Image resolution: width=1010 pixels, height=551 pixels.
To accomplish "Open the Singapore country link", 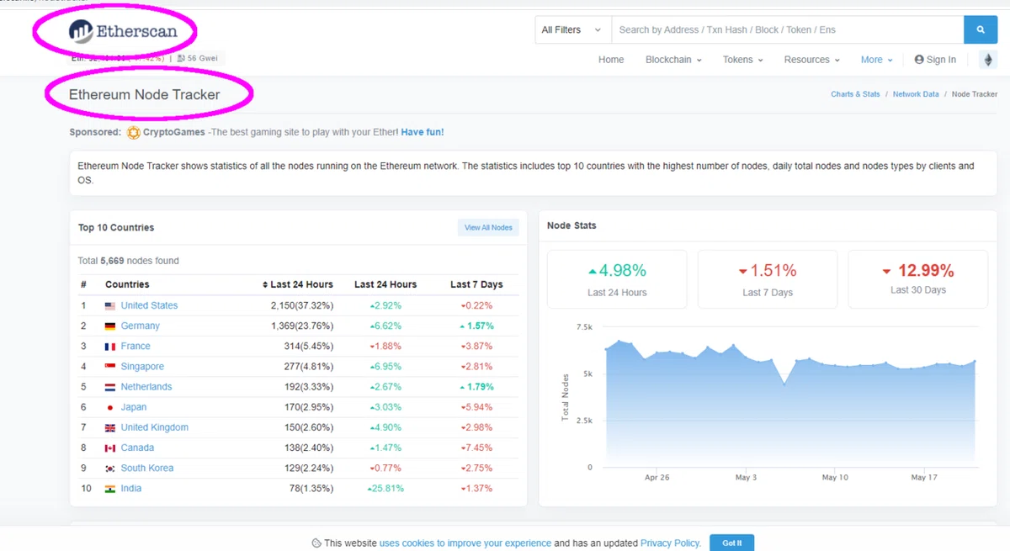I will [x=142, y=367].
